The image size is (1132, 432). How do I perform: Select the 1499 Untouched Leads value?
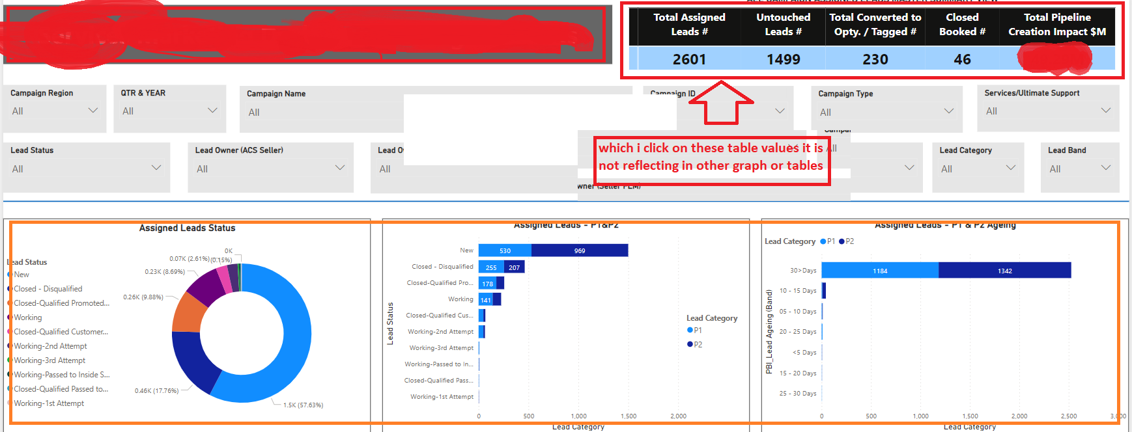[784, 59]
